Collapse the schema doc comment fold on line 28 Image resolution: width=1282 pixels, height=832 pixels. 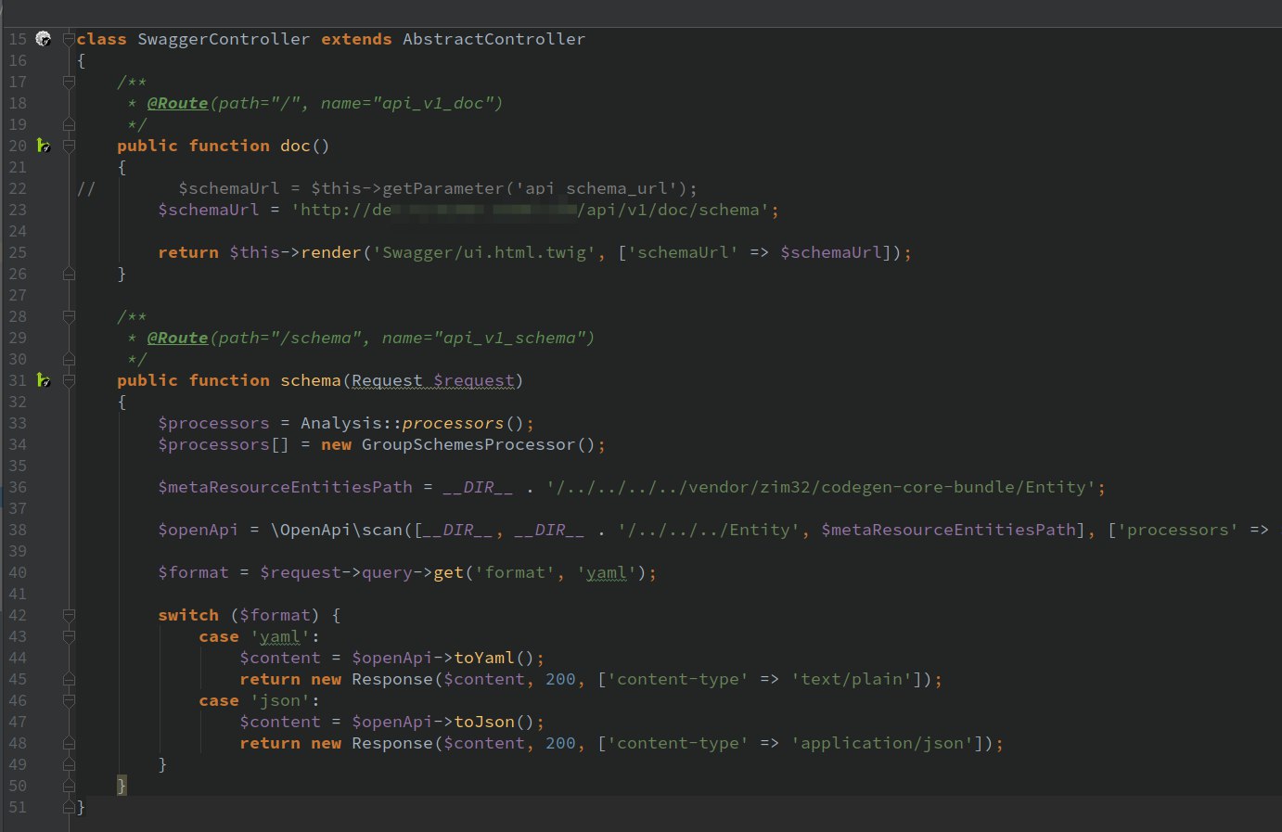click(69, 316)
